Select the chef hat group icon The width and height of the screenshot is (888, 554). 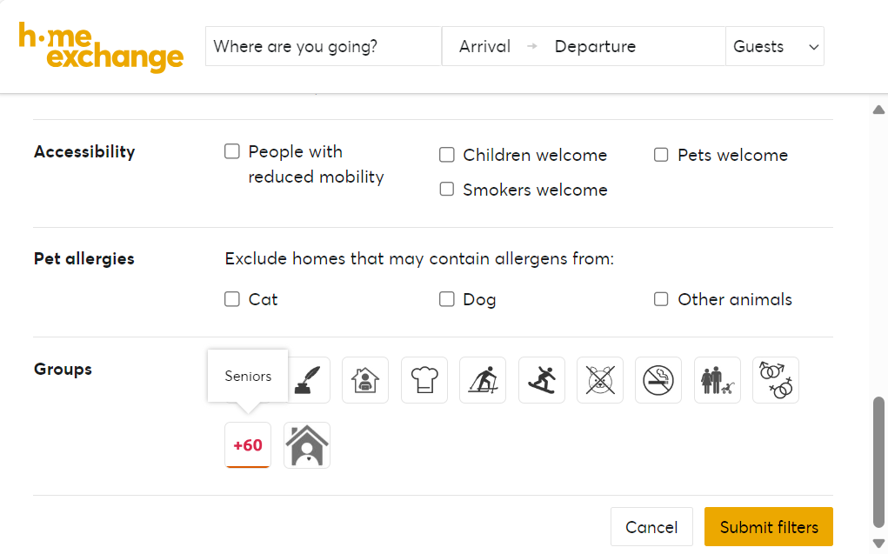point(424,380)
